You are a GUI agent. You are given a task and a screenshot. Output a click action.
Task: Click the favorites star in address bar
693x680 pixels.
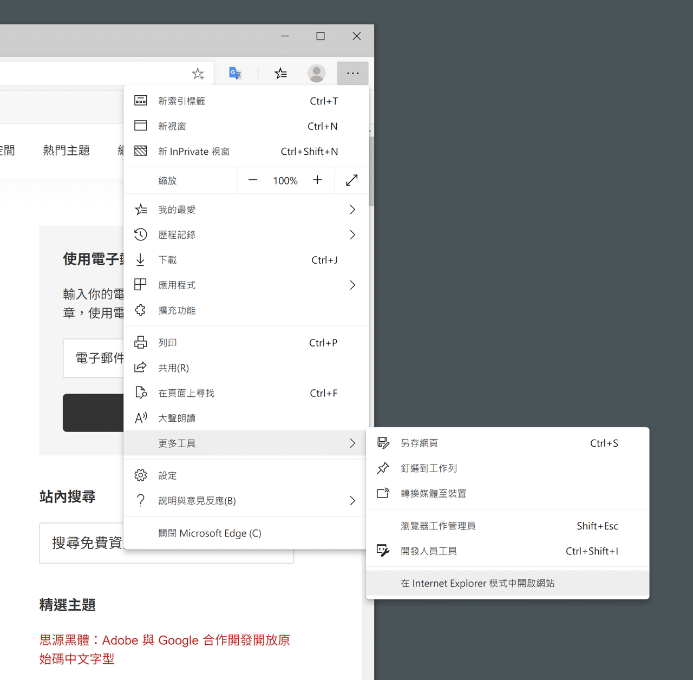(198, 74)
